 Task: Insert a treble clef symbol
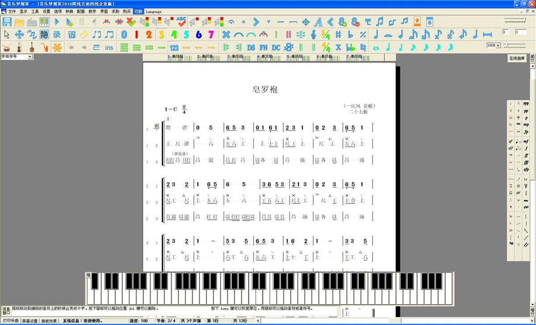(x=314, y=34)
